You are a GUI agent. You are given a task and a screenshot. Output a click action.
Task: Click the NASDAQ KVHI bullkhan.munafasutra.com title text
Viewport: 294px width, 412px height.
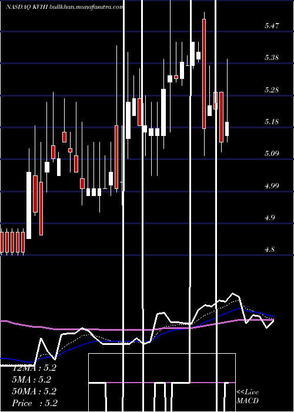64,7
